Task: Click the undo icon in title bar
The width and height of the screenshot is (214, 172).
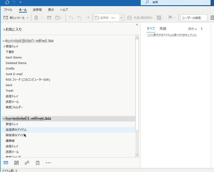Action: (14, 2)
